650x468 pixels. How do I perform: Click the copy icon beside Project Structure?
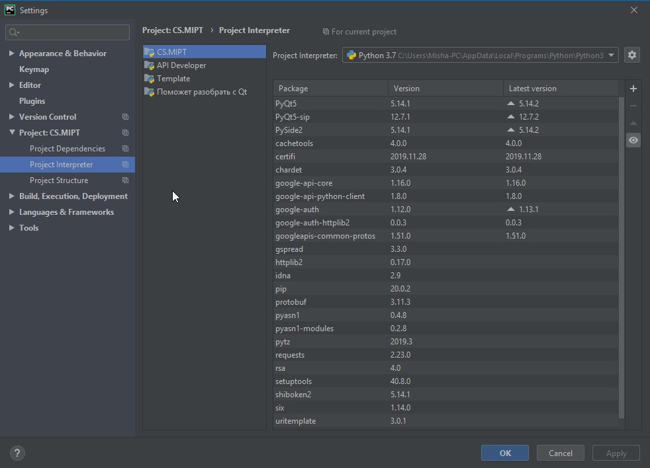(x=125, y=180)
